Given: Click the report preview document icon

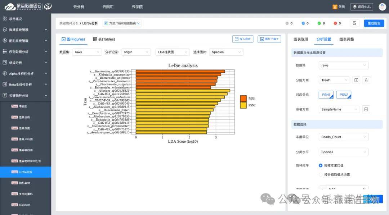Looking at the screenshot, I should click(355, 23).
